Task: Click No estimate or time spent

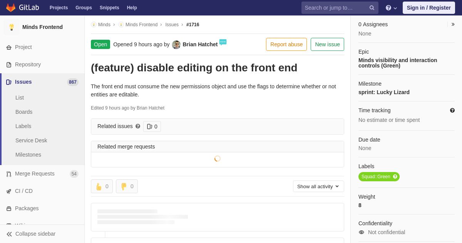Action: pos(389,120)
